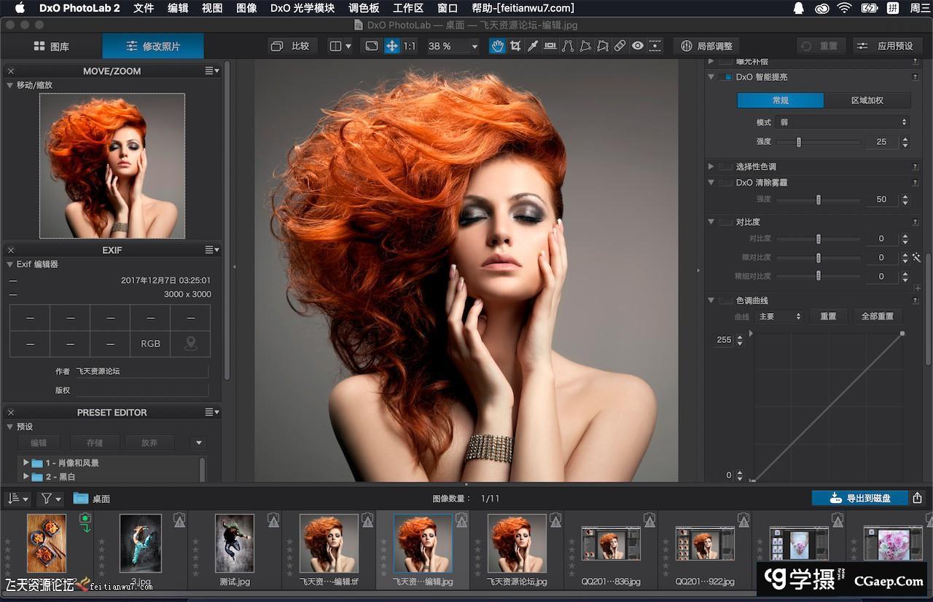The image size is (933, 602).
Task: Open the 模式 dropdown set to 弱
Action: [841, 122]
